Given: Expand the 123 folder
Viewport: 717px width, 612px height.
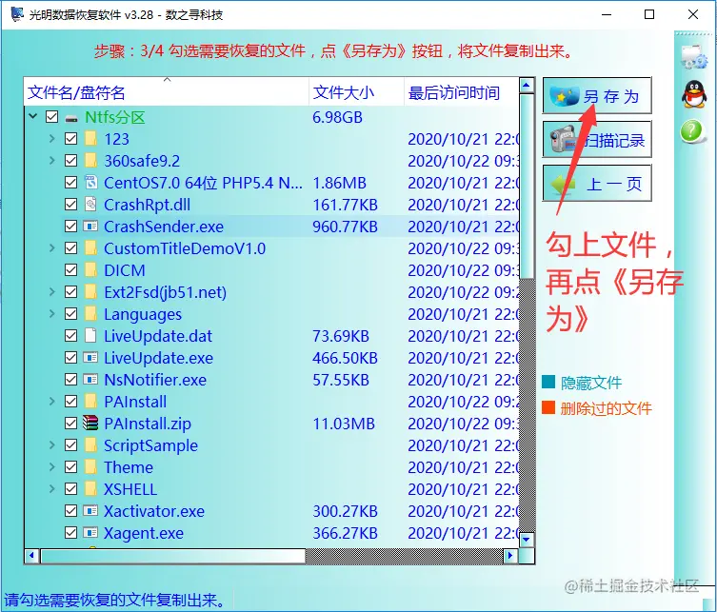Looking at the screenshot, I should click(x=51, y=138).
